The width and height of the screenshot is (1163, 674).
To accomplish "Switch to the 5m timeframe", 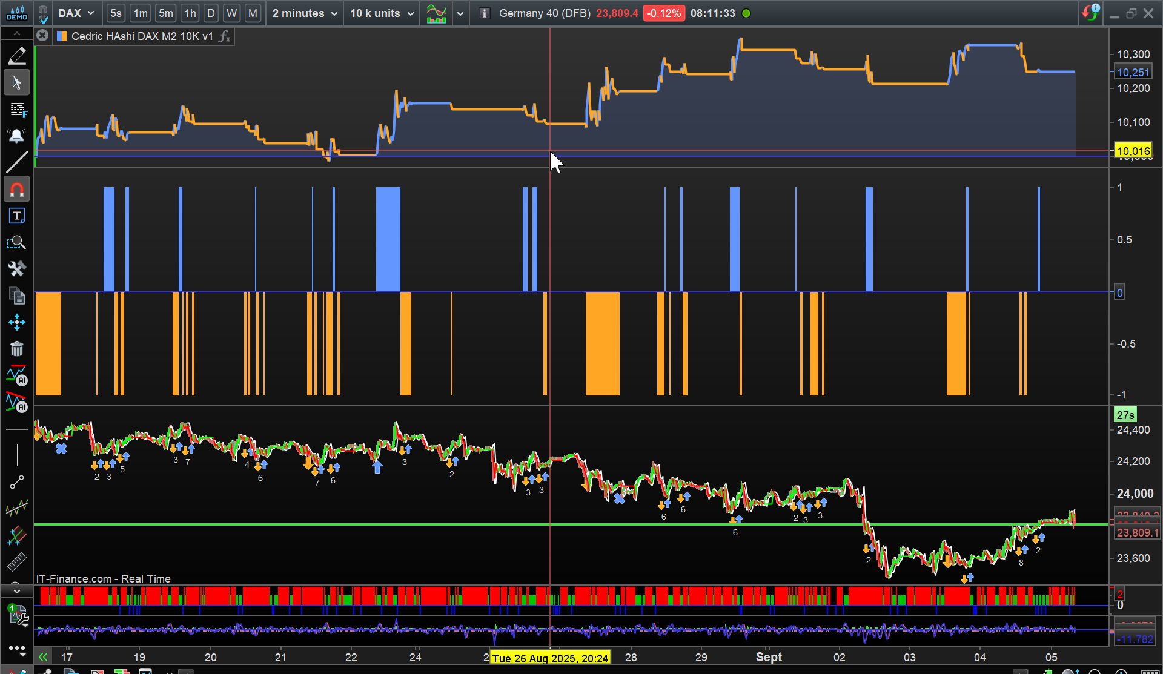I will click(165, 13).
